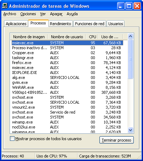
Task: Close the Administrador de tareas window
Action: point(137,6)
